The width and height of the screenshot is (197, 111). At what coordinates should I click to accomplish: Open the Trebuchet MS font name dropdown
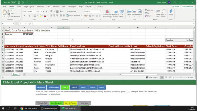click(x=36, y=11)
